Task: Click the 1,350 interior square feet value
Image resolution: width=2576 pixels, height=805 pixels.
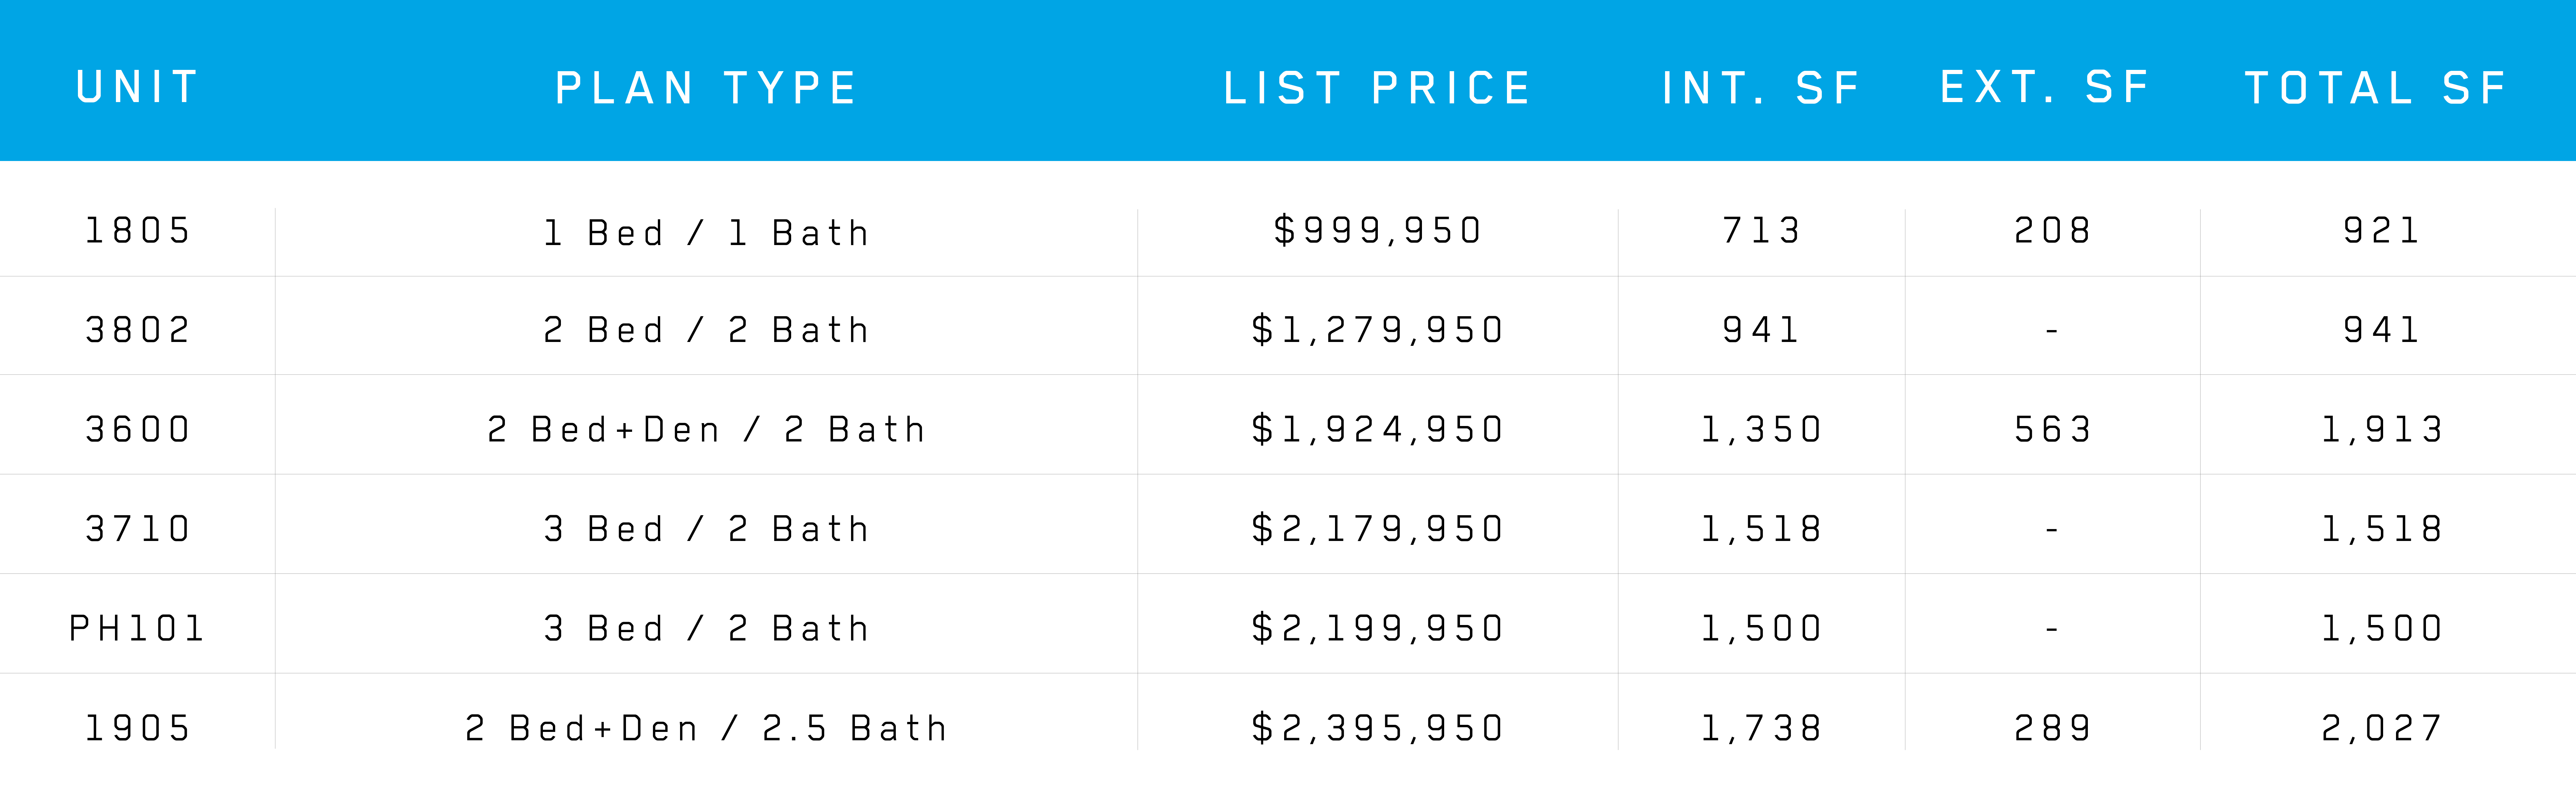Action: [1761, 429]
